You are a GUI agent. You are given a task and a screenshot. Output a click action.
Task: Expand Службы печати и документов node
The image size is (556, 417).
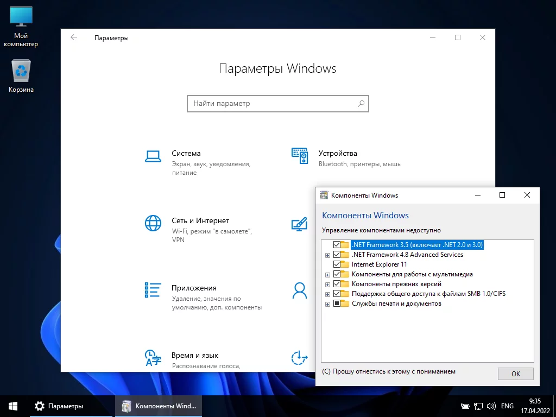tap(327, 304)
